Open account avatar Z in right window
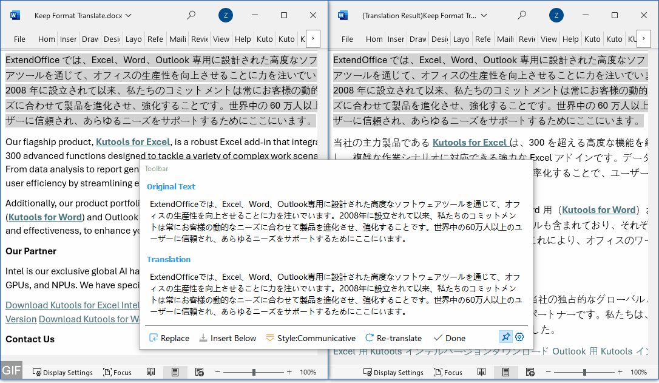Image resolution: width=659 pixels, height=383 pixels. [556, 16]
